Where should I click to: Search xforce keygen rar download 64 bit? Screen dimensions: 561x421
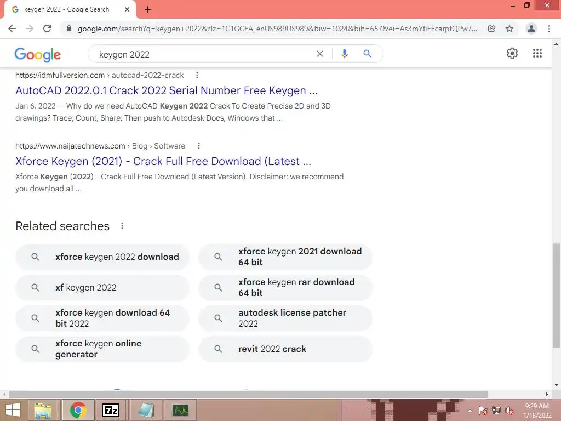[x=285, y=287]
